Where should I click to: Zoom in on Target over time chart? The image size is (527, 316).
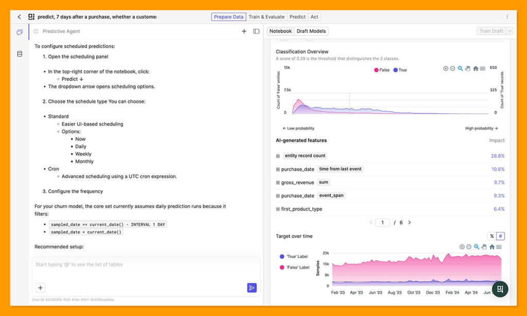[x=462, y=247]
